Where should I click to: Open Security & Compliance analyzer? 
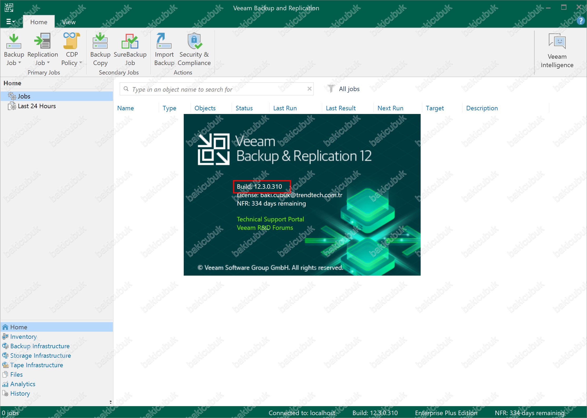pyautogui.click(x=194, y=49)
